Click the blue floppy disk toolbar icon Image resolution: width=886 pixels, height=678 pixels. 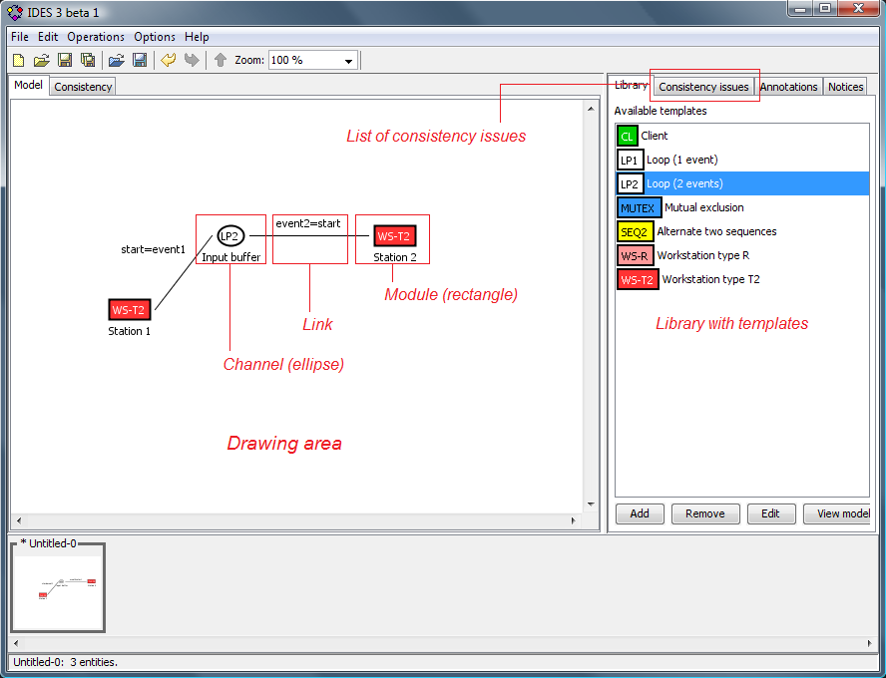click(140, 61)
